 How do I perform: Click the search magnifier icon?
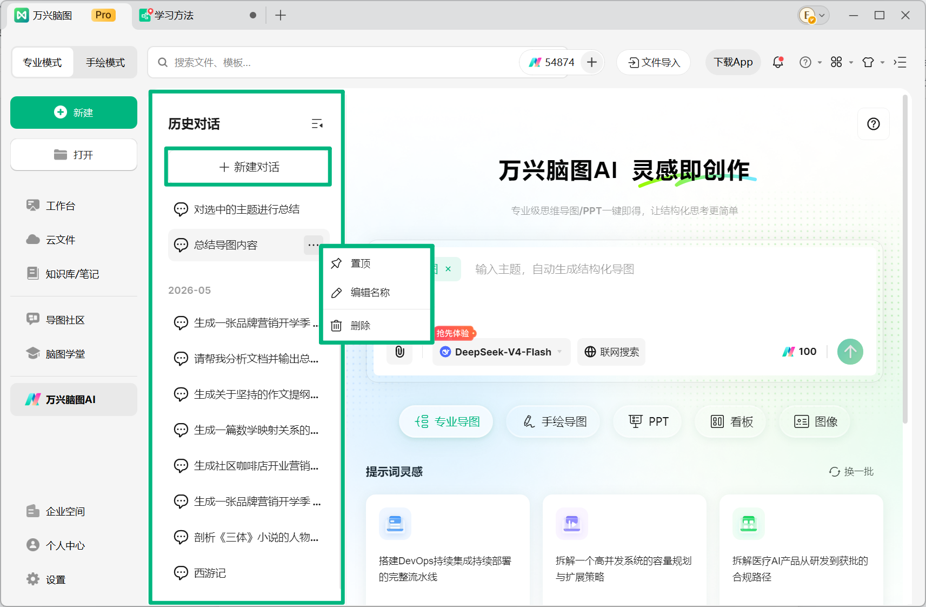(162, 62)
